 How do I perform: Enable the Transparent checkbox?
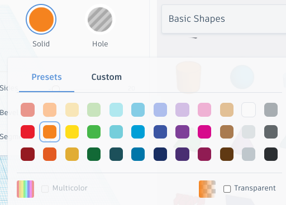227,189
